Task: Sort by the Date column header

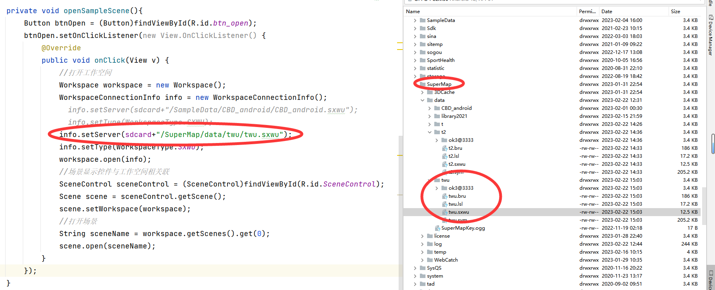Action: [634, 11]
